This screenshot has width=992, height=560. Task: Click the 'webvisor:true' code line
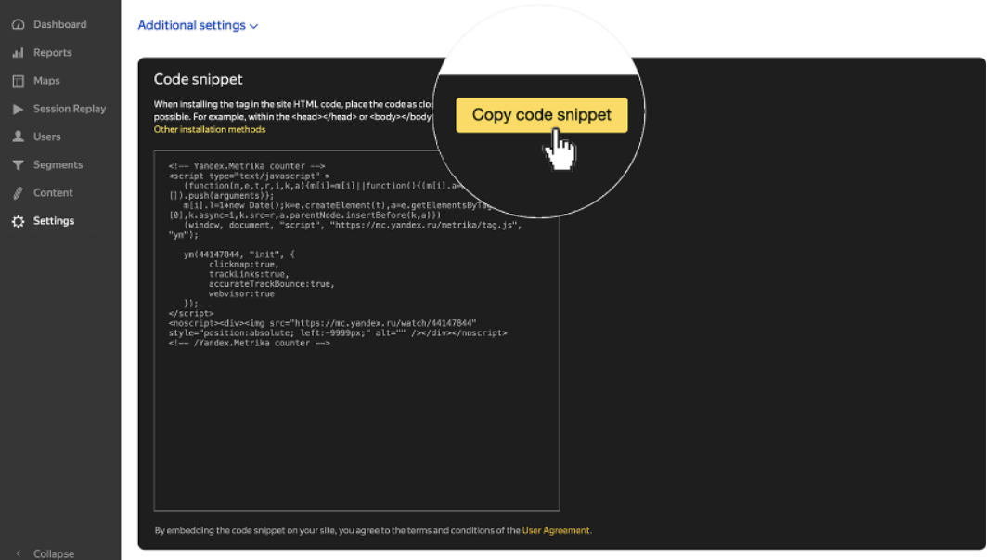point(241,294)
